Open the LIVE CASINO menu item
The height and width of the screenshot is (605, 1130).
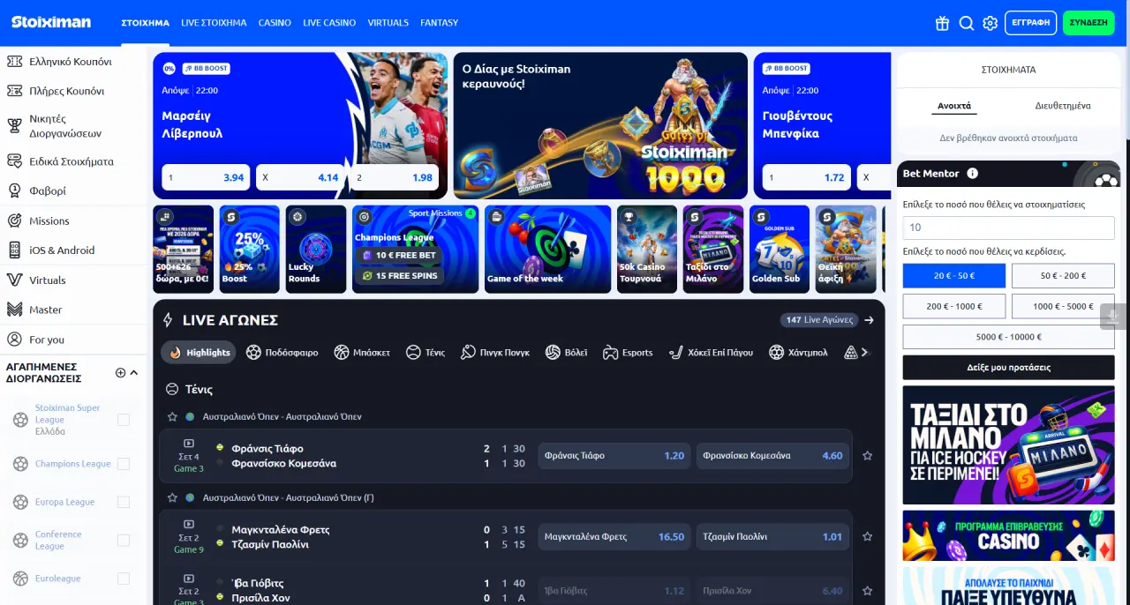click(x=329, y=23)
